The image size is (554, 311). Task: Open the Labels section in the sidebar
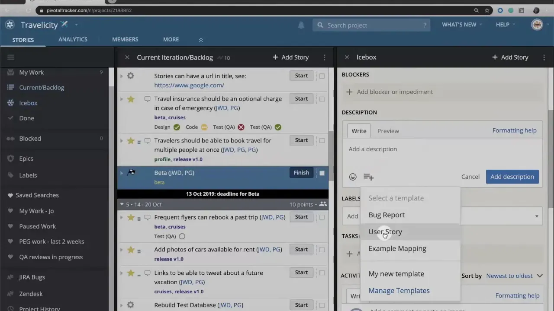28,175
